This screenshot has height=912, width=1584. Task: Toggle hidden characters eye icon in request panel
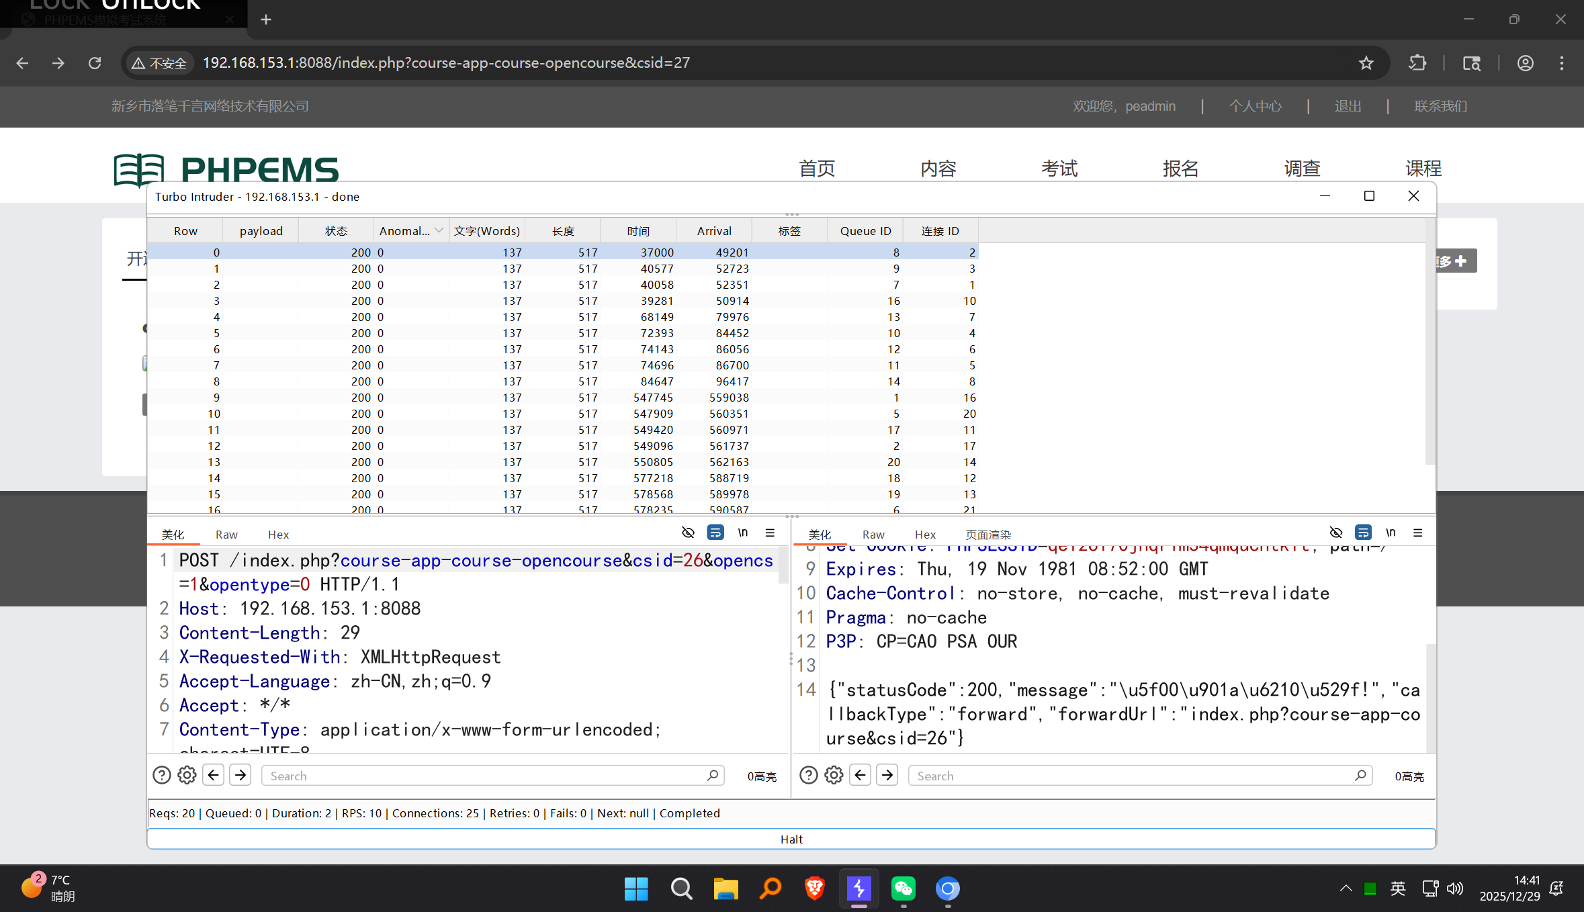click(x=688, y=533)
